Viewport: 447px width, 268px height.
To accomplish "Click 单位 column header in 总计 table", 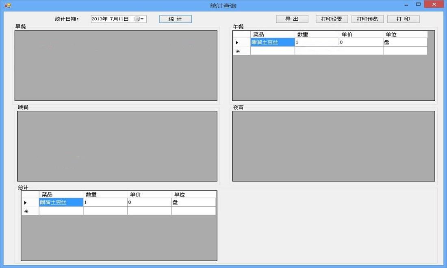I will tap(193, 195).
